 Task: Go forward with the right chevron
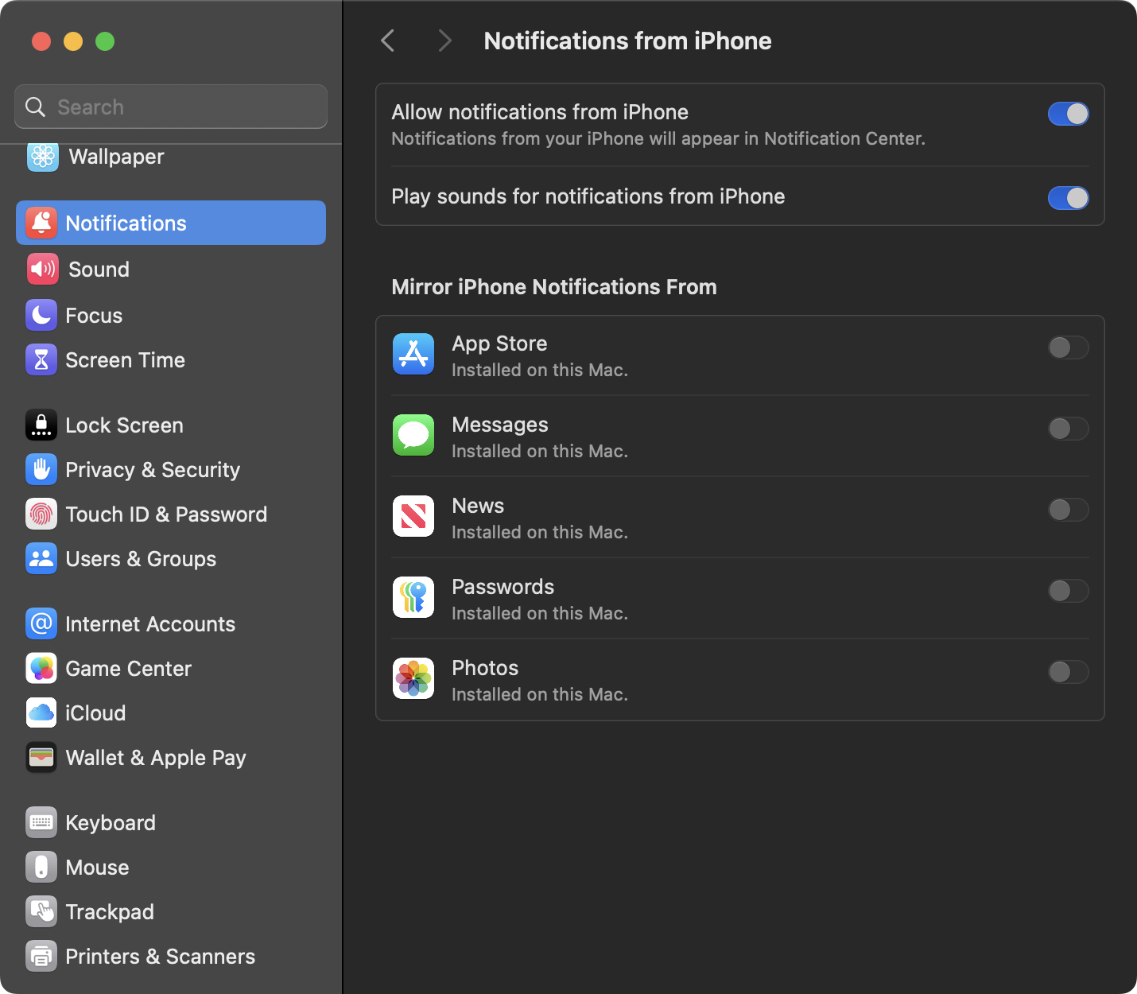click(x=444, y=41)
